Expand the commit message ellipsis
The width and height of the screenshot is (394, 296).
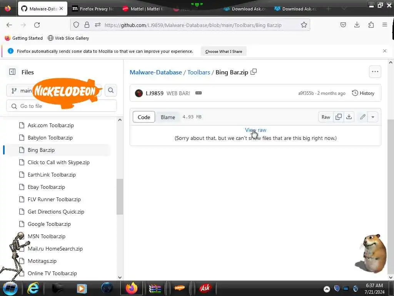click(x=199, y=93)
